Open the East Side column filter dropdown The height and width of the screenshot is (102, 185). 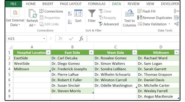pyautogui.click(x=91, y=53)
